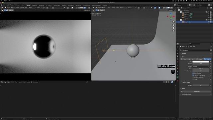Image resolution: width=213 pixels, height=120 pixels.
Task: Select Area light type
Action: point(207,59)
